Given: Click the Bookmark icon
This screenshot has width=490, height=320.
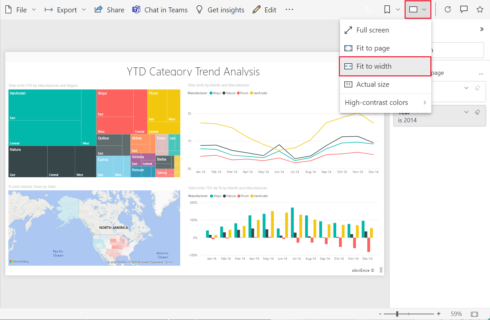Looking at the screenshot, I should [387, 9].
